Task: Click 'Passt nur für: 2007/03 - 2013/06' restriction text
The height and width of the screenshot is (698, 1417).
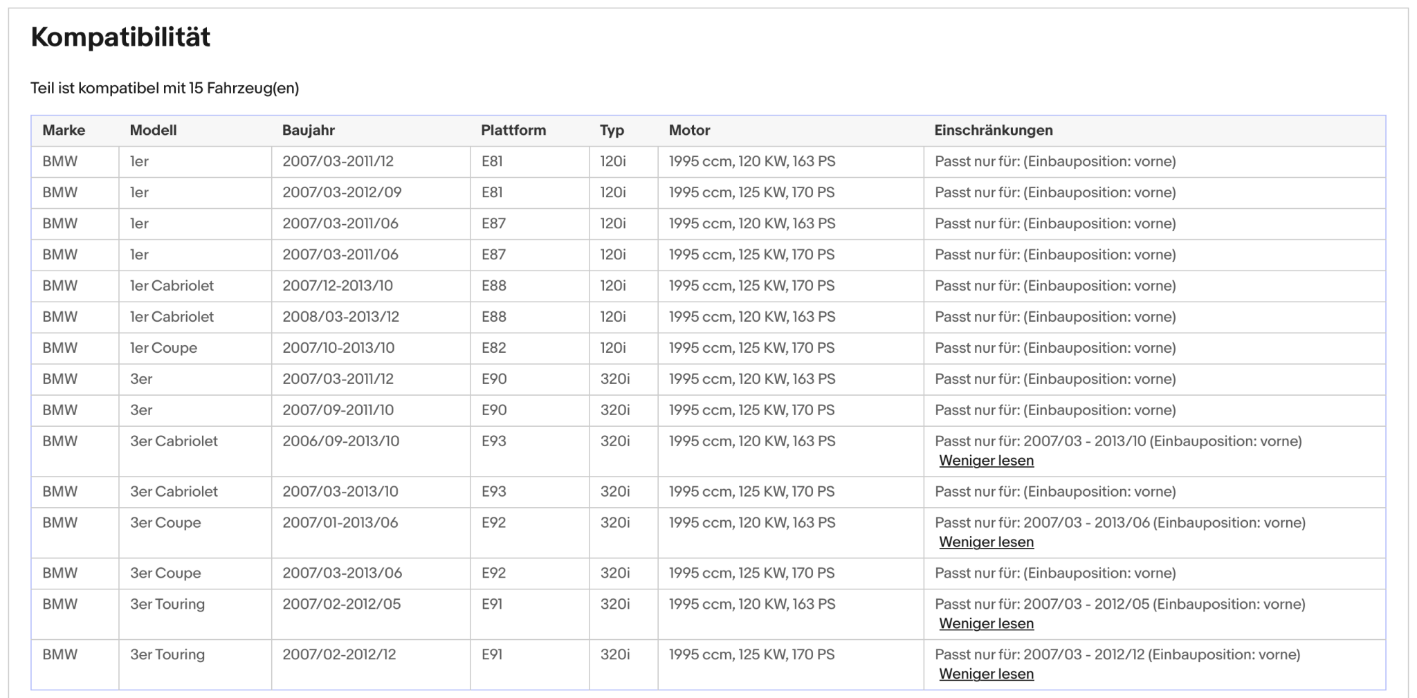Action: click(1120, 524)
